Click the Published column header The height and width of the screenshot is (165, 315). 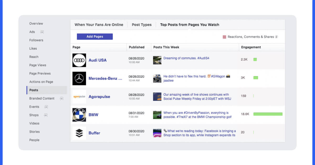coord(136,47)
